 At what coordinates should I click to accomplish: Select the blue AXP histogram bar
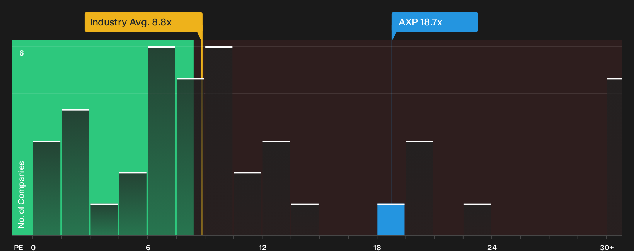[391, 219]
